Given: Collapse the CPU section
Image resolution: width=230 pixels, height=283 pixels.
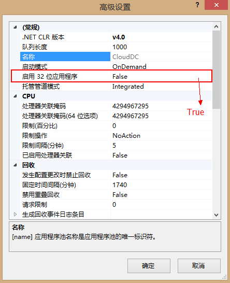Looking at the screenshot, I should click(x=16, y=96).
